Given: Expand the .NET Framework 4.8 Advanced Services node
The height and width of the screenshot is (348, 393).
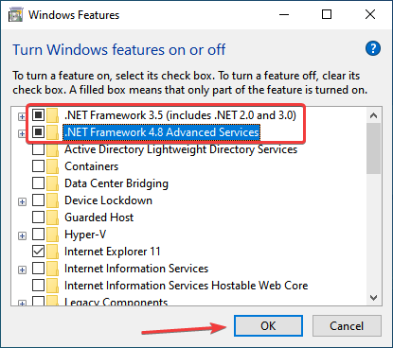Looking at the screenshot, I should (22, 133).
